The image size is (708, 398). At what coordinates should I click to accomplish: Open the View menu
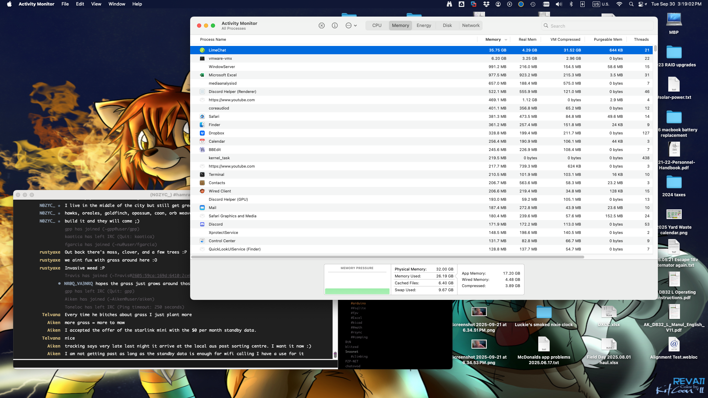96,4
